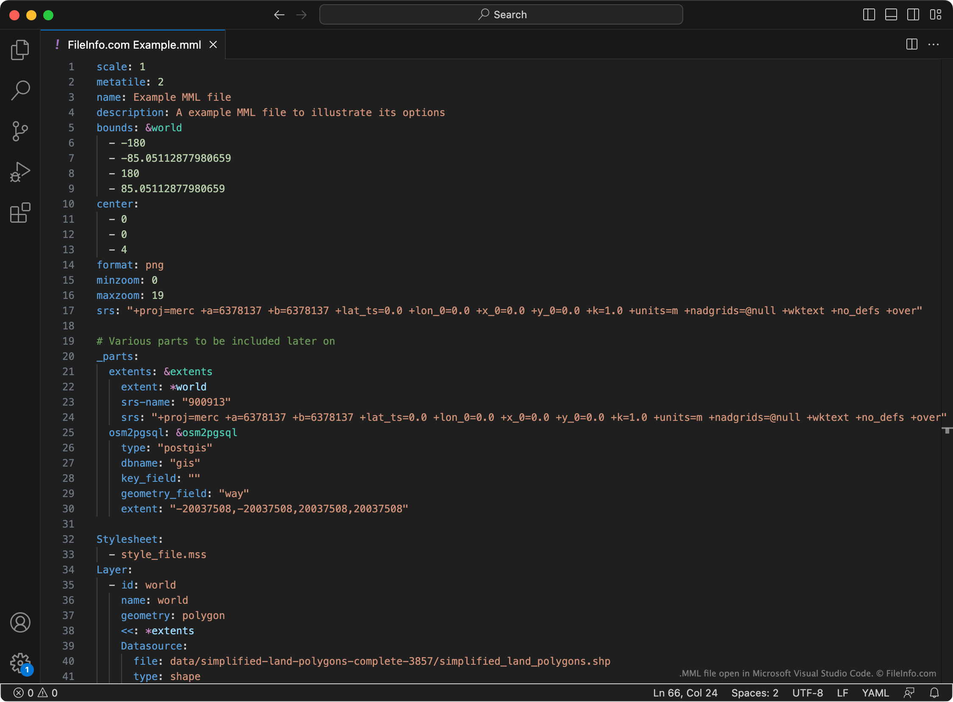Open the Extensions view

pos(20,213)
